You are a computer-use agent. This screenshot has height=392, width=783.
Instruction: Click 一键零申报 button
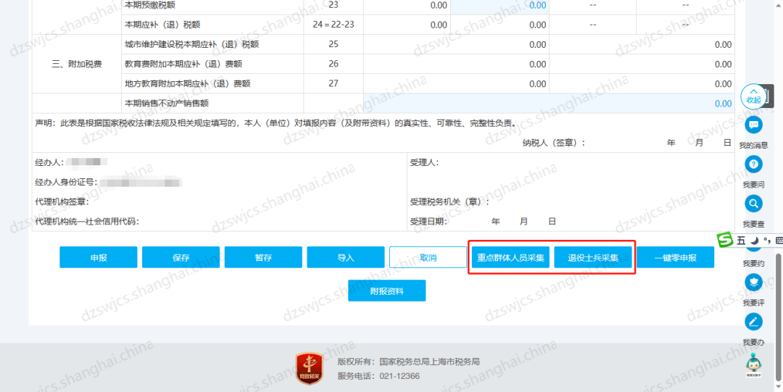(x=675, y=257)
